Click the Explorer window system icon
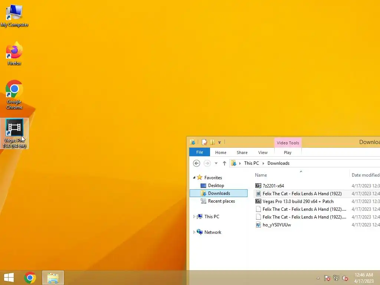Image resolution: width=380 pixels, height=285 pixels. pyautogui.click(x=193, y=142)
